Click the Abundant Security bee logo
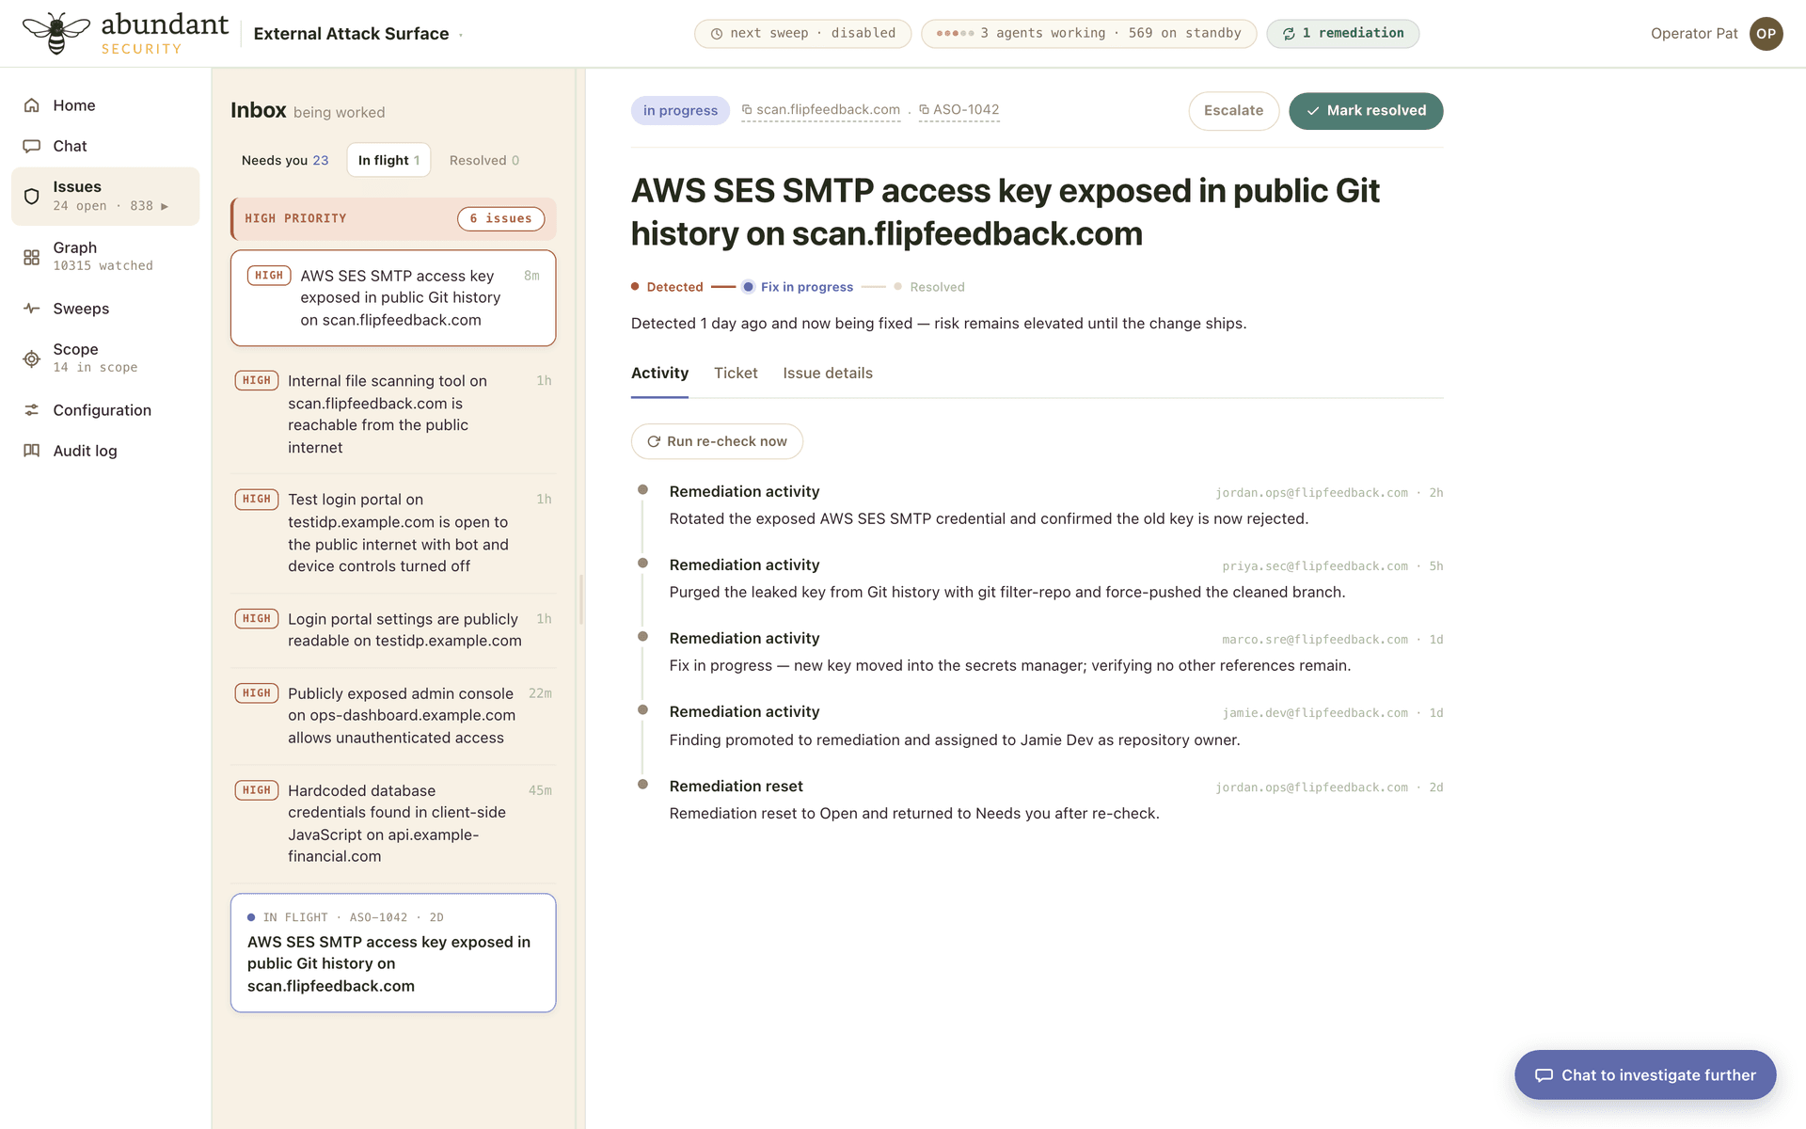1806x1129 pixels. coord(56,33)
